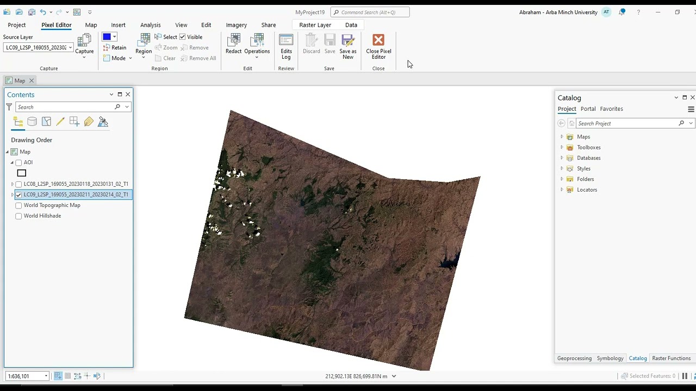
Task: Click the Retain region icon
Action: 107,48
